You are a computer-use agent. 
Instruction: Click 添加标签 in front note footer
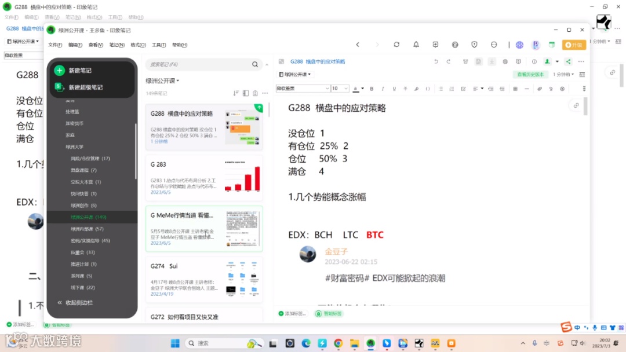coord(292,314)
